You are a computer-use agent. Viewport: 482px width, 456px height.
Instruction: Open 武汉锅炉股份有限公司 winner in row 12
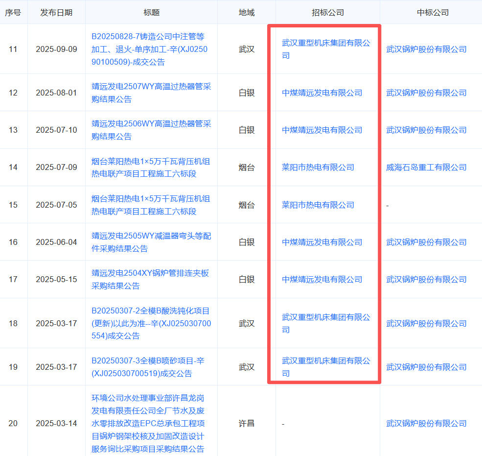(426, 93)
